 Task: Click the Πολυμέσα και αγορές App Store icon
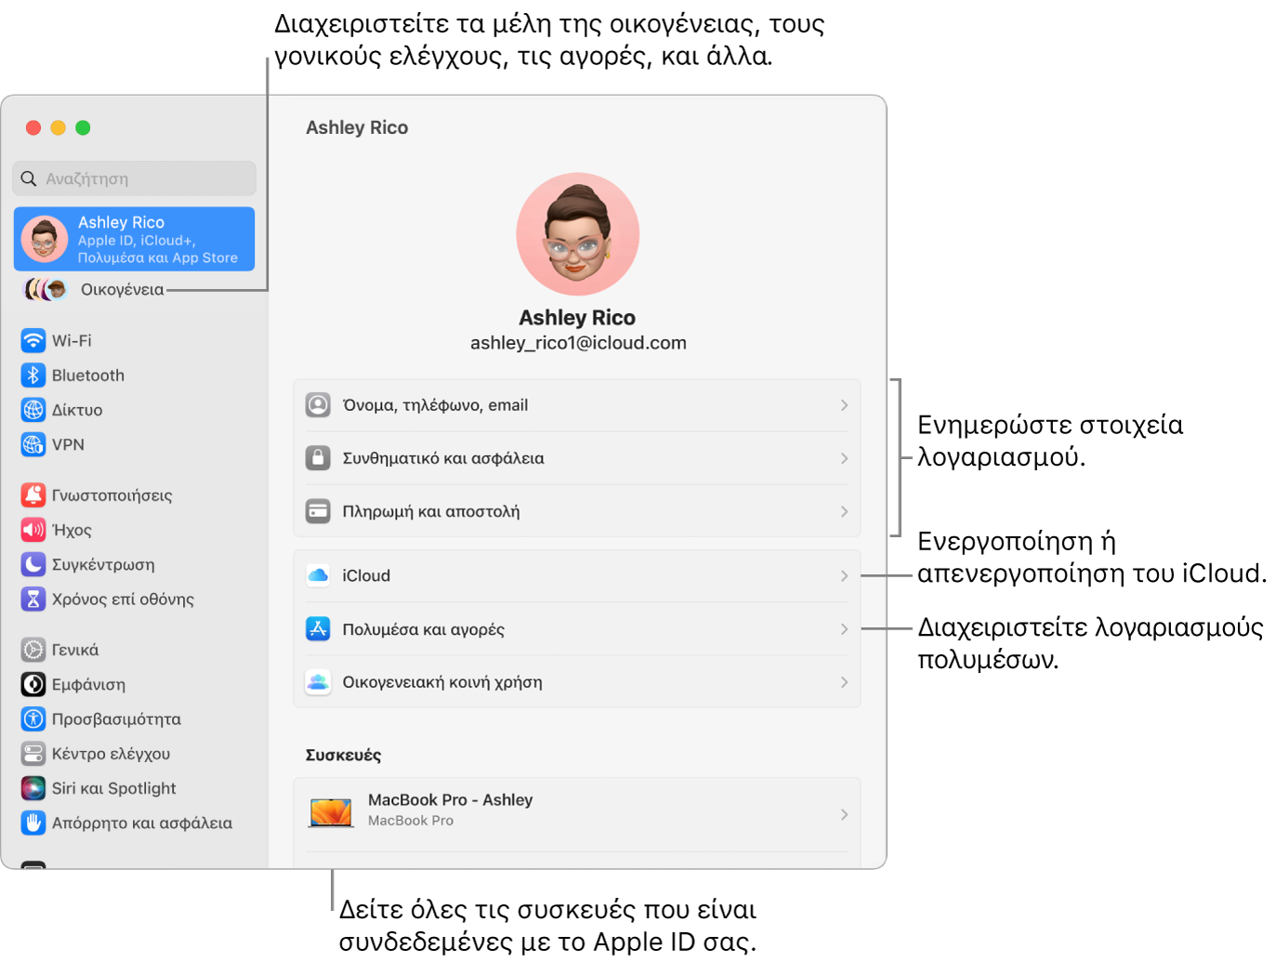coord(318,629)
